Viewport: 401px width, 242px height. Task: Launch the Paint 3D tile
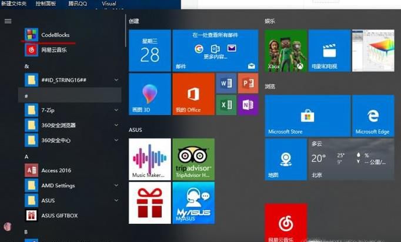pos(149,94)
